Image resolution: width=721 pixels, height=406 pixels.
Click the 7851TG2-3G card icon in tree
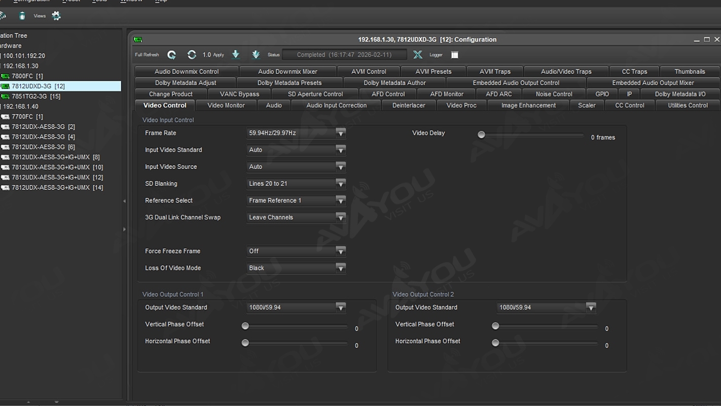pos(6,96)
